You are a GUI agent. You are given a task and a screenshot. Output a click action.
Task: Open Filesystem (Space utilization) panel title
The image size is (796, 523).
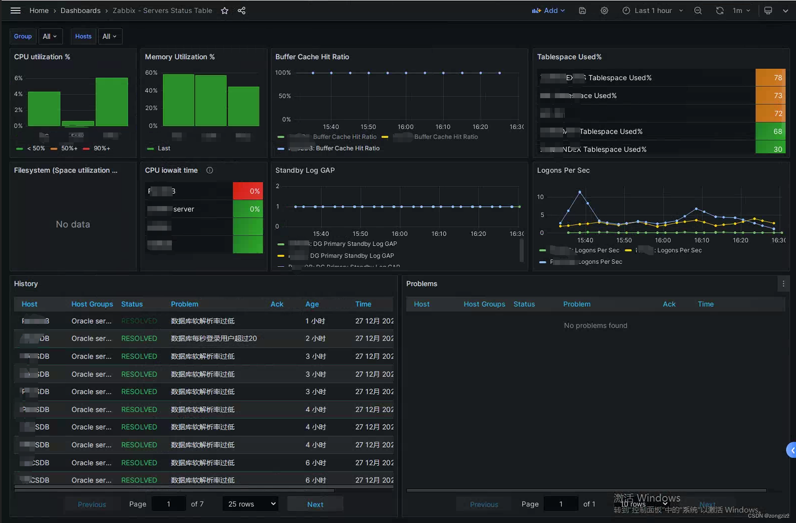[x=65, y=170]
